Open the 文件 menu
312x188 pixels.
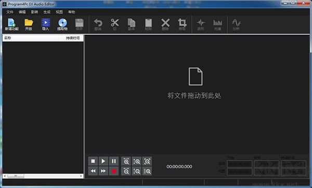tap(10, 12)
